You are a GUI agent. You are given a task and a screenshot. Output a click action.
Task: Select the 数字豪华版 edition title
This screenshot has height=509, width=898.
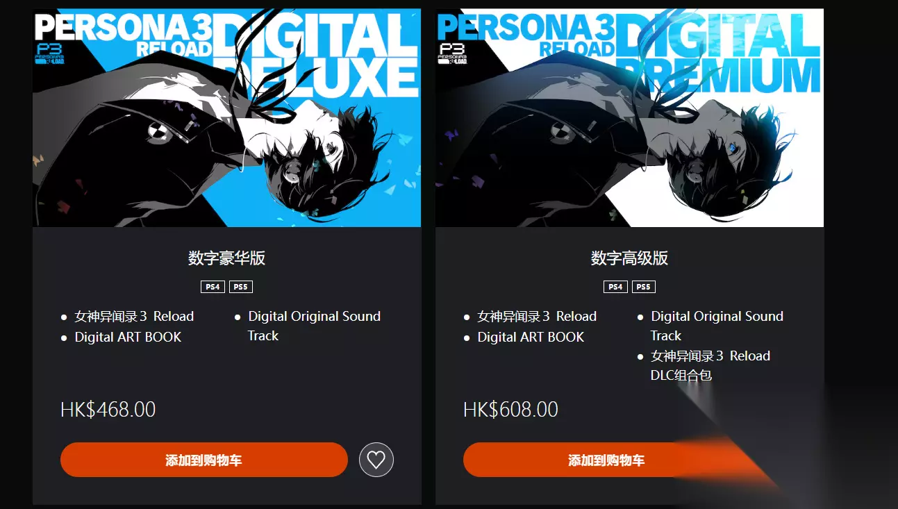227,258
